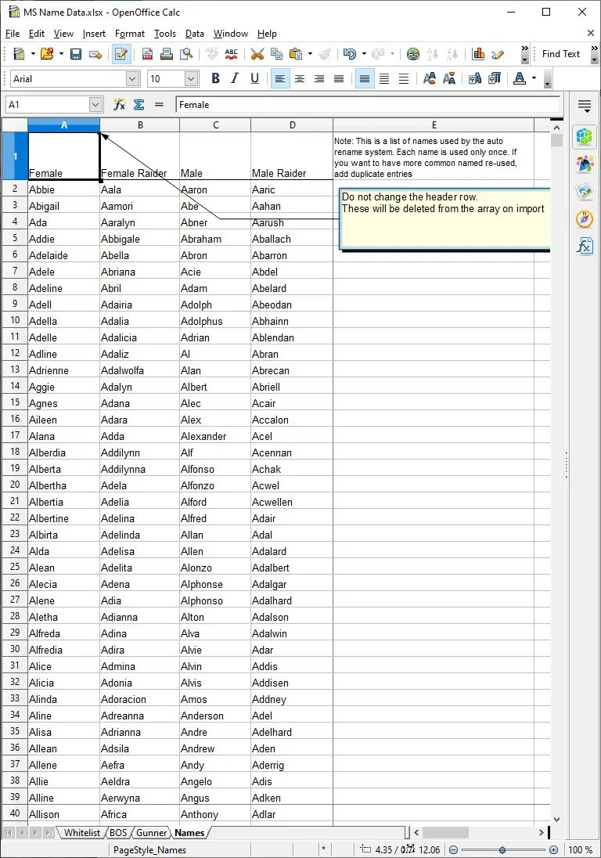The image size is (601, 858).
Task: Toggle Align Left
Action: tap(280, 79)
